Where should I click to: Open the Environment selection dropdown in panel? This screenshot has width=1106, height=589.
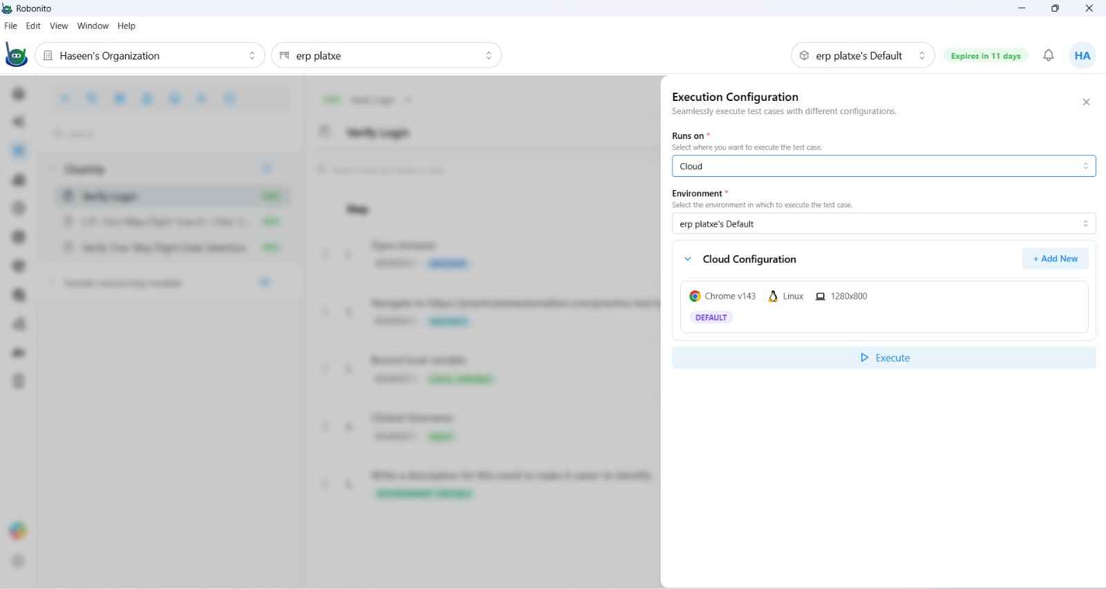(883, 224)
